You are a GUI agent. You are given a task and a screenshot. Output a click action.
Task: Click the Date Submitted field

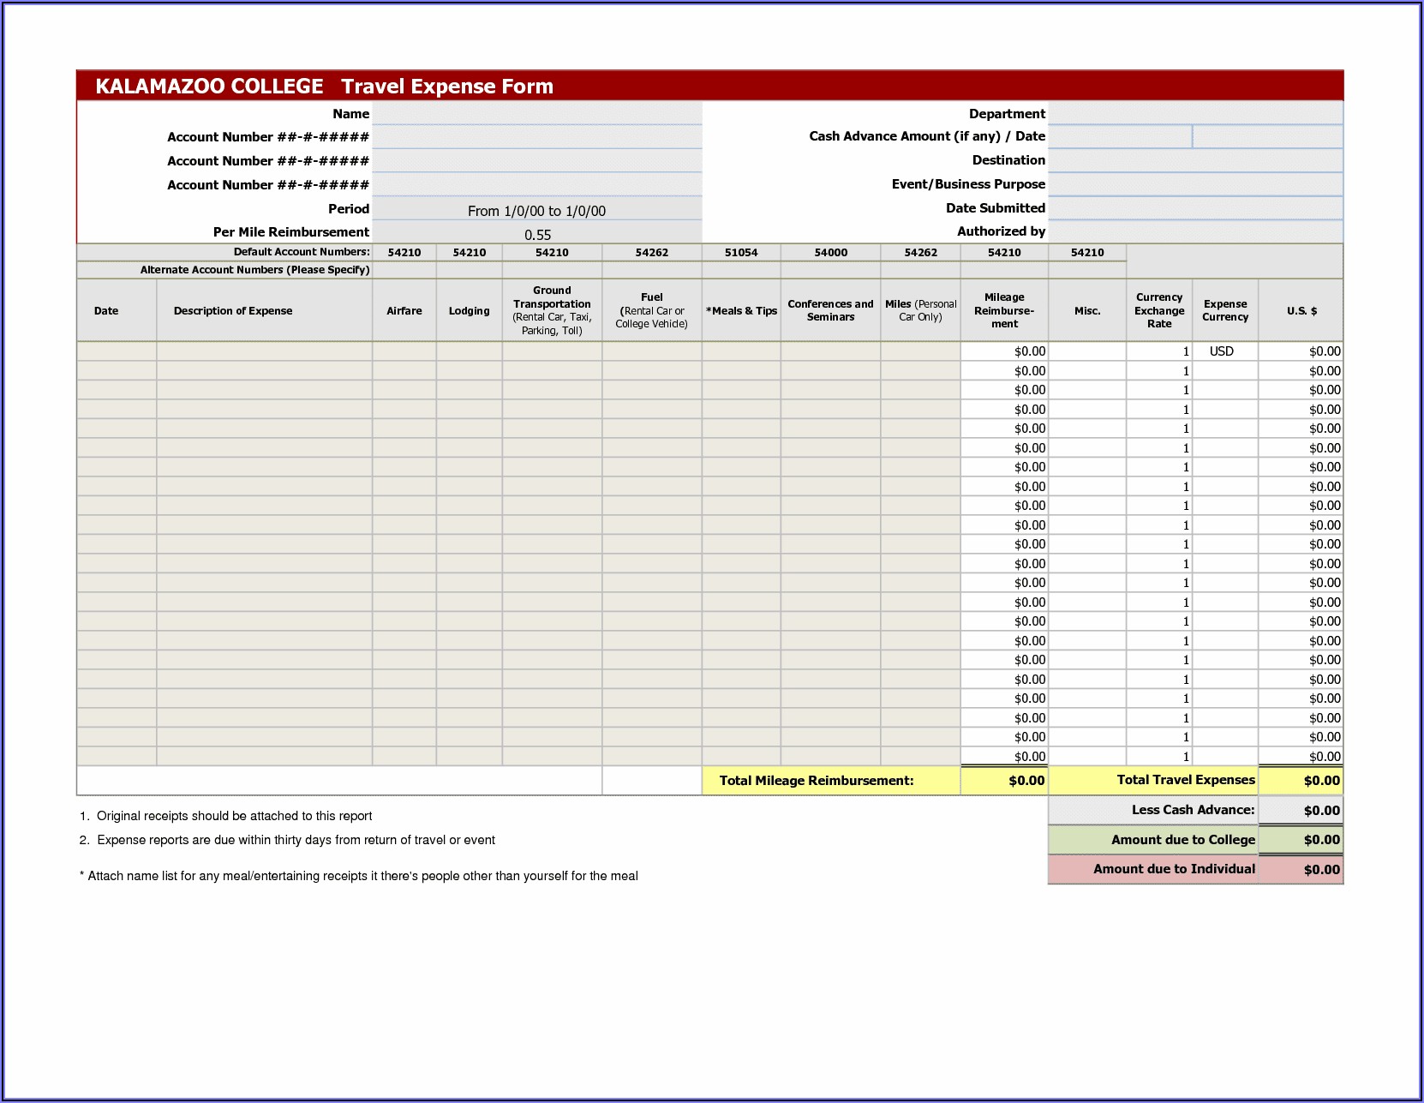point(1194,208)
